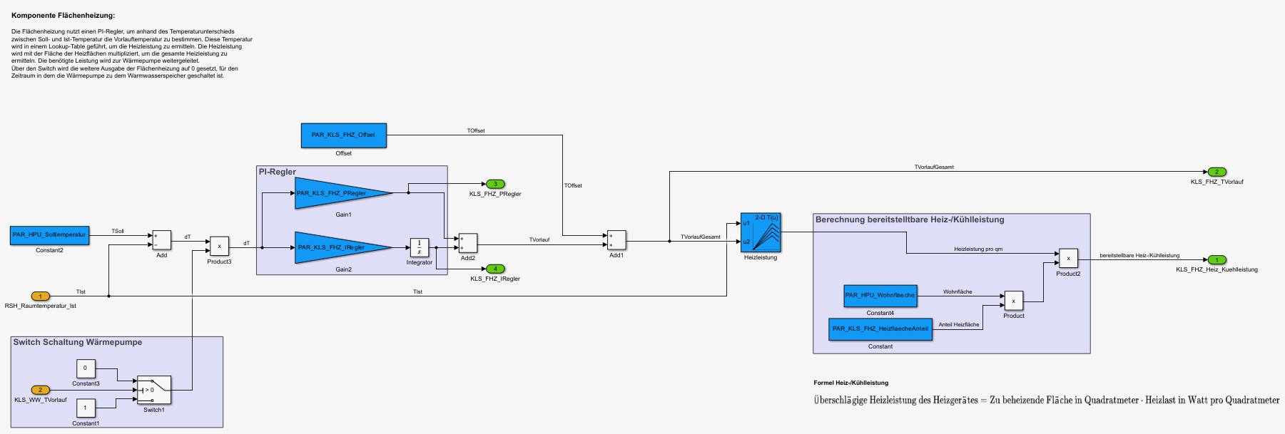Image resolution: width=1285 pixels, height=434 pixels.
Task: Select the KLS_FHZ_PRegler output port
Action: 495,185
